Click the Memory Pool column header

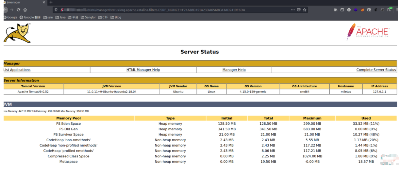(69, 118)
